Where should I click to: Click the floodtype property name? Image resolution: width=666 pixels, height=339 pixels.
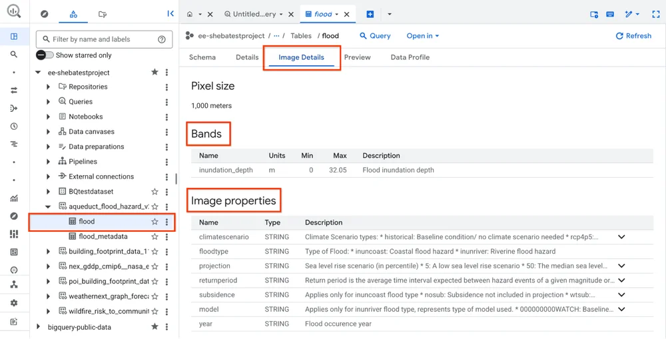coord(214,251)
